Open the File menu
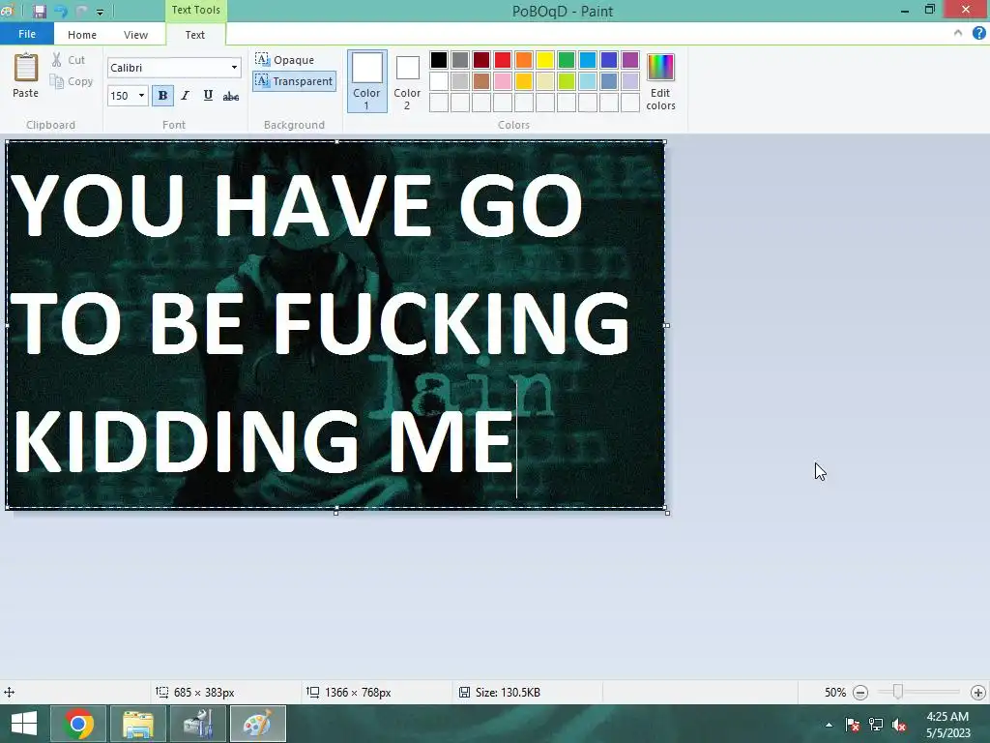The image size is (990, 743). [x=26, y=34]
